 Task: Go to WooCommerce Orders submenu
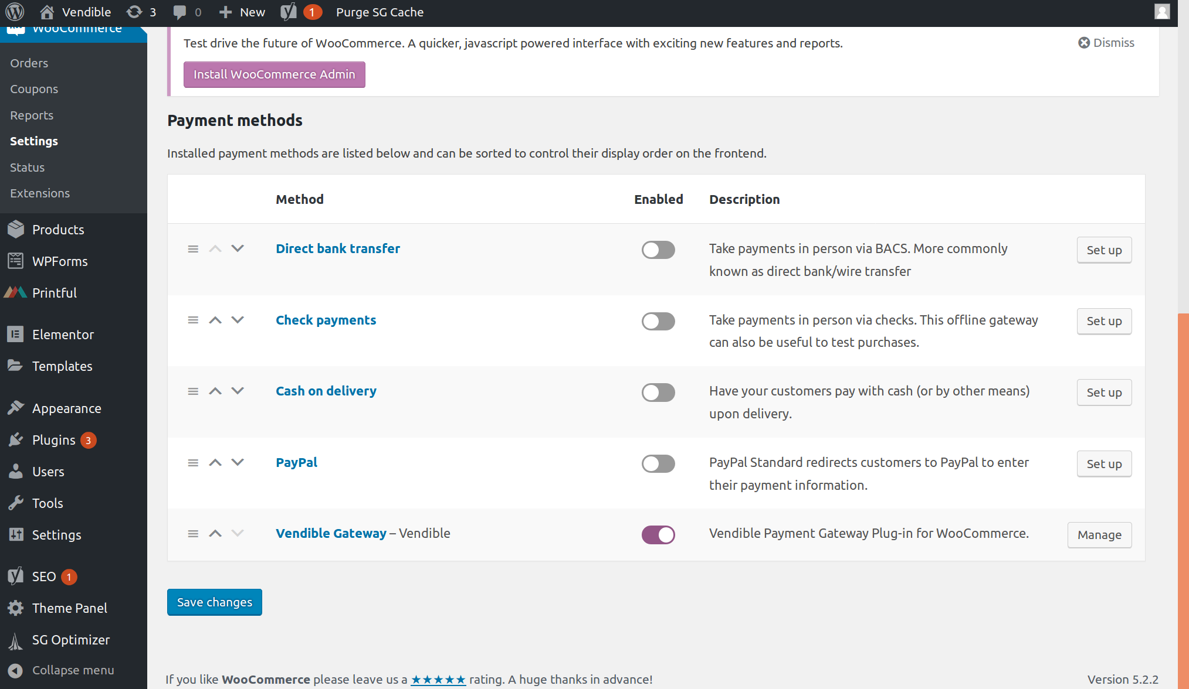pos(29,63)
